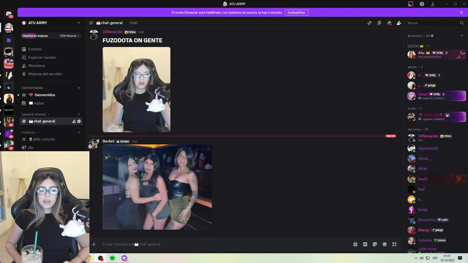Image resolution: width=468 pixels, height=263 pixels.
Task: Open Windows notification center icon
Action: [x=460, y=258]
